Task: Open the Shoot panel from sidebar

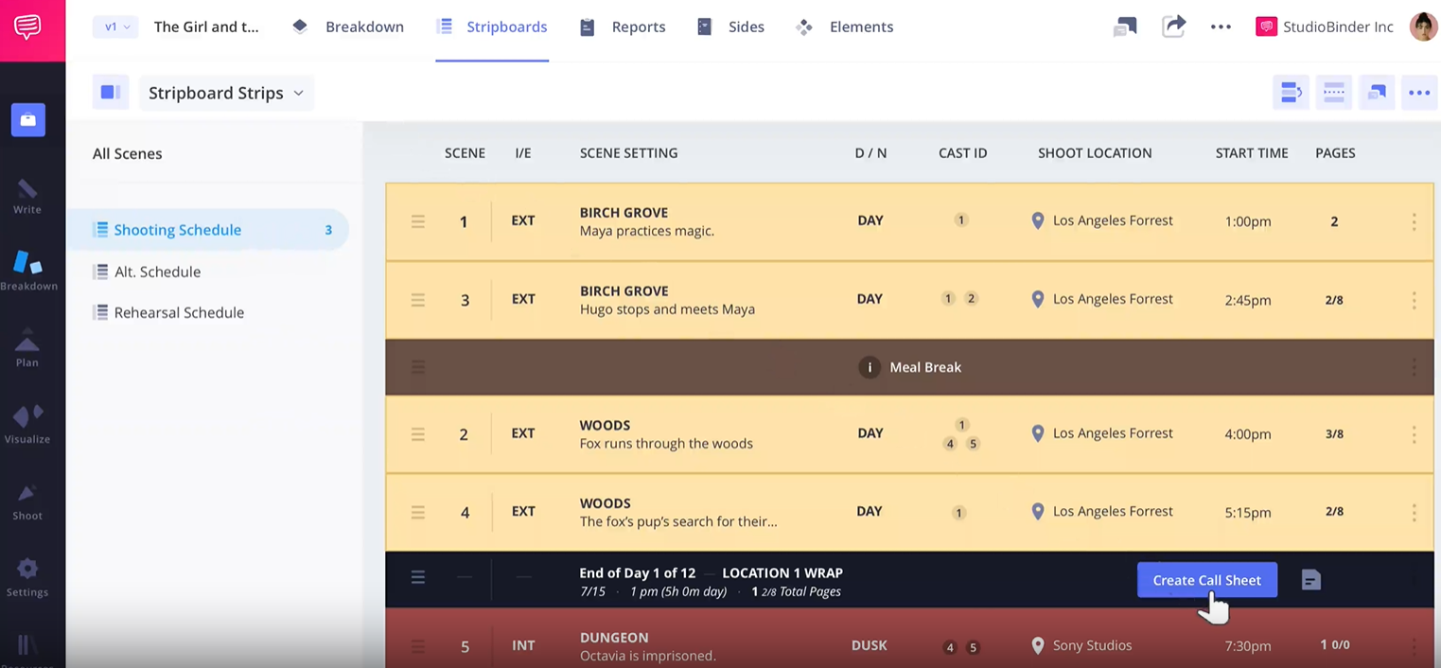Action: coord(28,496)
